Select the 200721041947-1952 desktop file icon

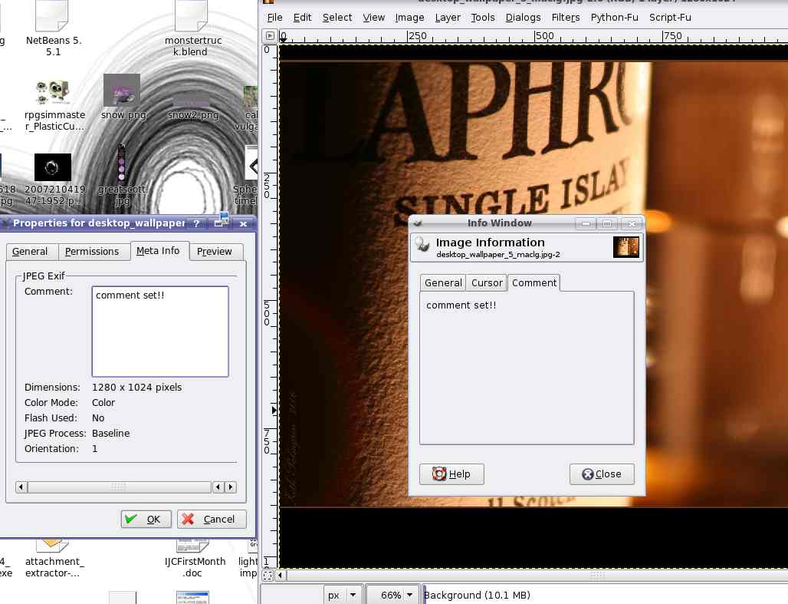pos(53,167)
